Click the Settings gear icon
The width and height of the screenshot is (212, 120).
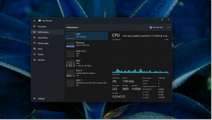[x=35, y=98]
